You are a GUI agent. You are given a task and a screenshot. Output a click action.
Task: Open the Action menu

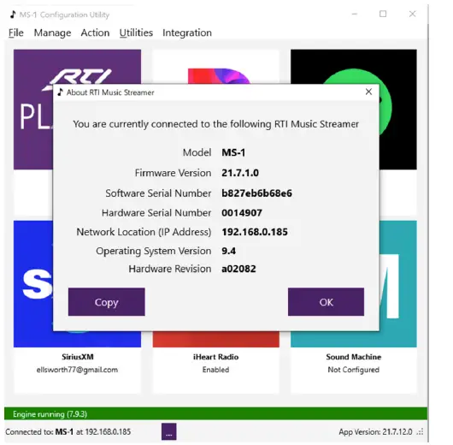point(95,33)
